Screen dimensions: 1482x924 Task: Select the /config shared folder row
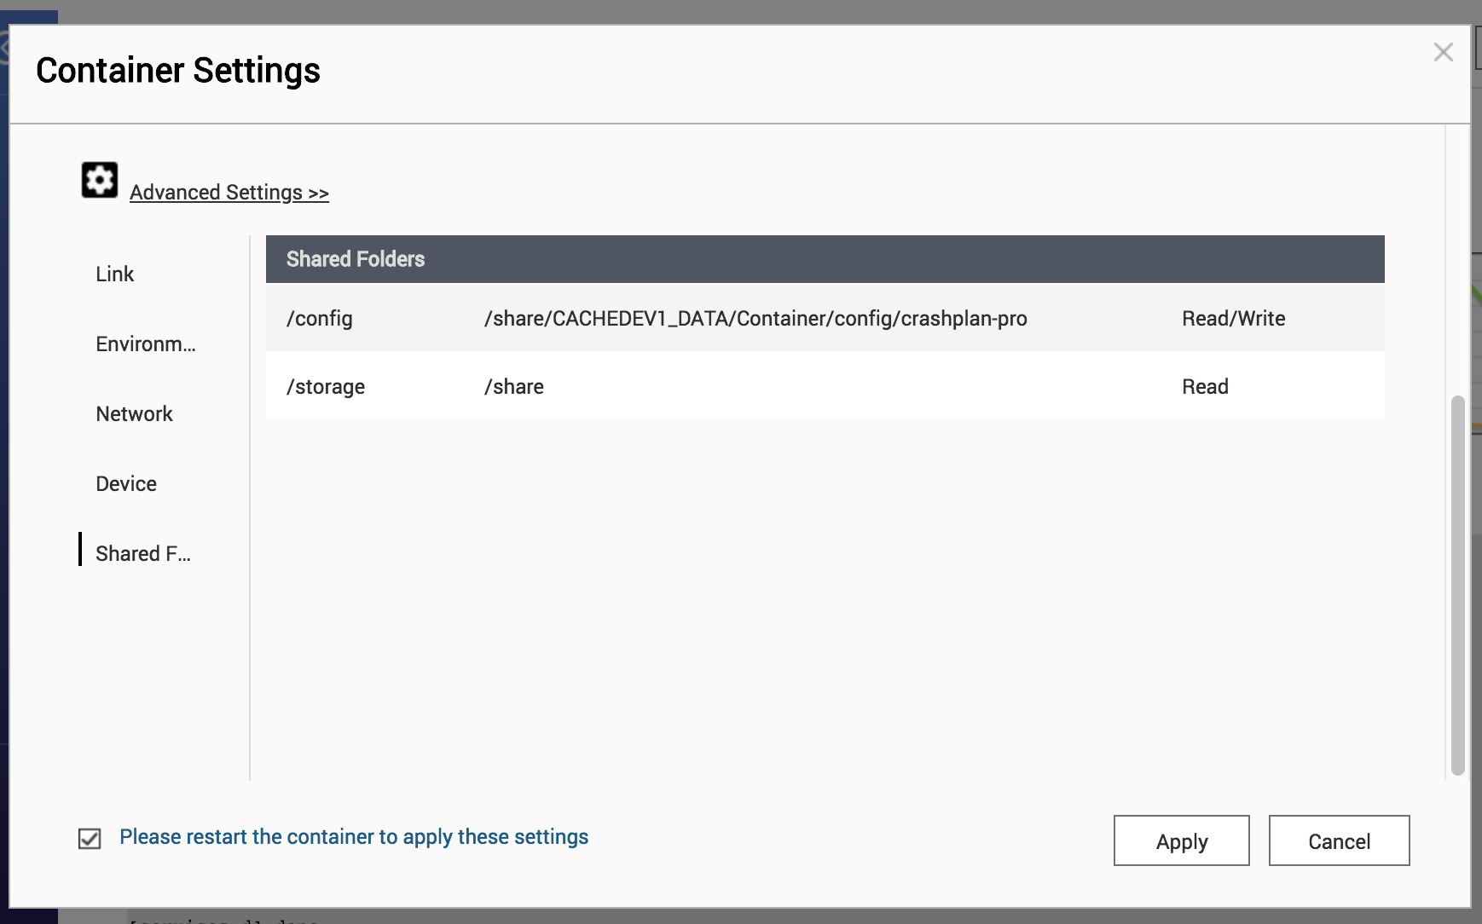pos(319,318)
